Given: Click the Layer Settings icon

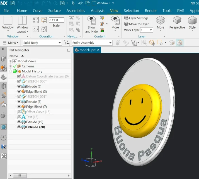Looking at the screenshot, I should pyautogui.click(x=126, y=18).
